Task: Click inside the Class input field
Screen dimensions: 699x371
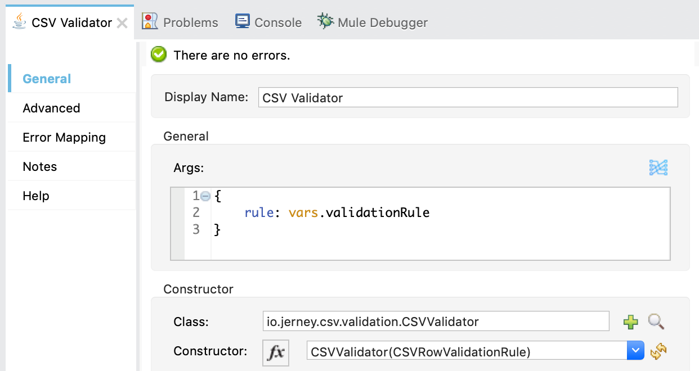Action: (x=436, y=322)
